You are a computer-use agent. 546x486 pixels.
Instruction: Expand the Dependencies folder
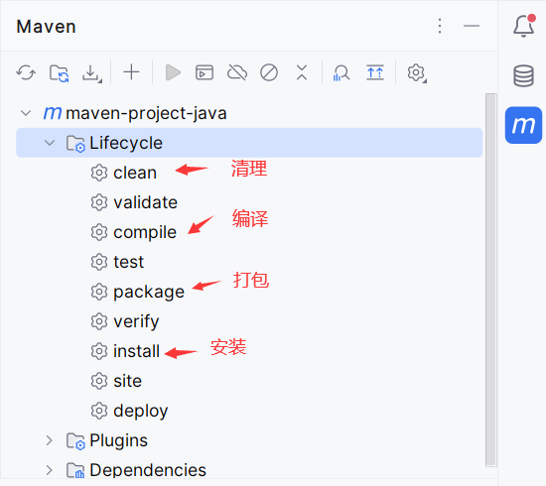[x=50, y=470]
